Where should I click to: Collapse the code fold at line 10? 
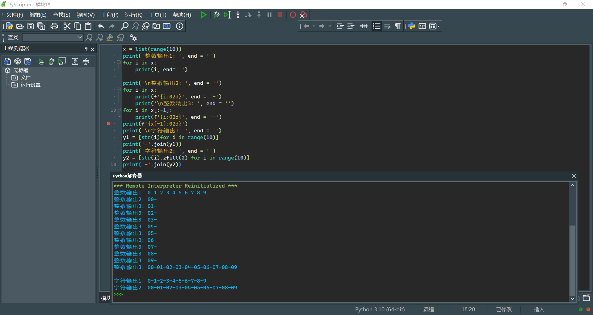click(119, 110)
